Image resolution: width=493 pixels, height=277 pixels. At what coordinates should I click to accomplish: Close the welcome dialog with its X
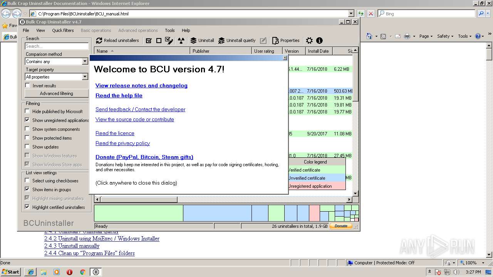point(285,58)
